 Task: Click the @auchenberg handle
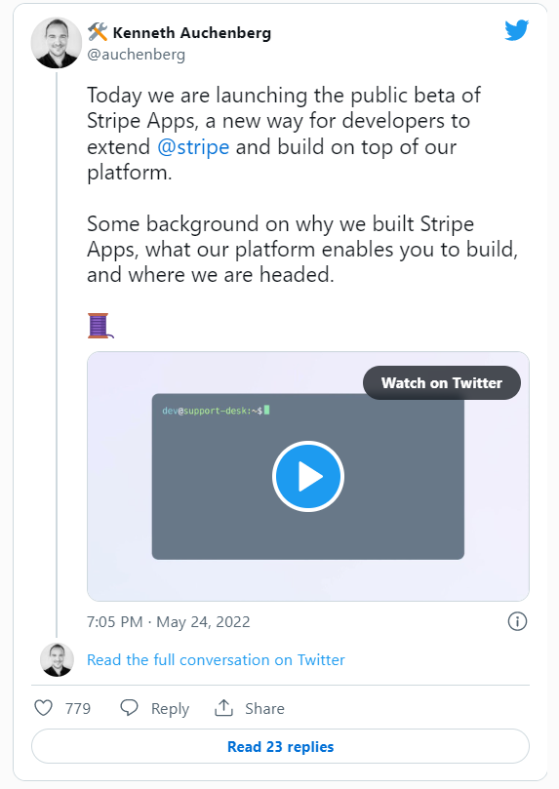(x=137, y=55)
